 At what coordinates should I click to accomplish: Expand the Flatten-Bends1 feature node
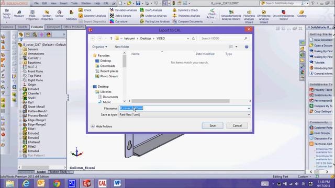point(20,111)
